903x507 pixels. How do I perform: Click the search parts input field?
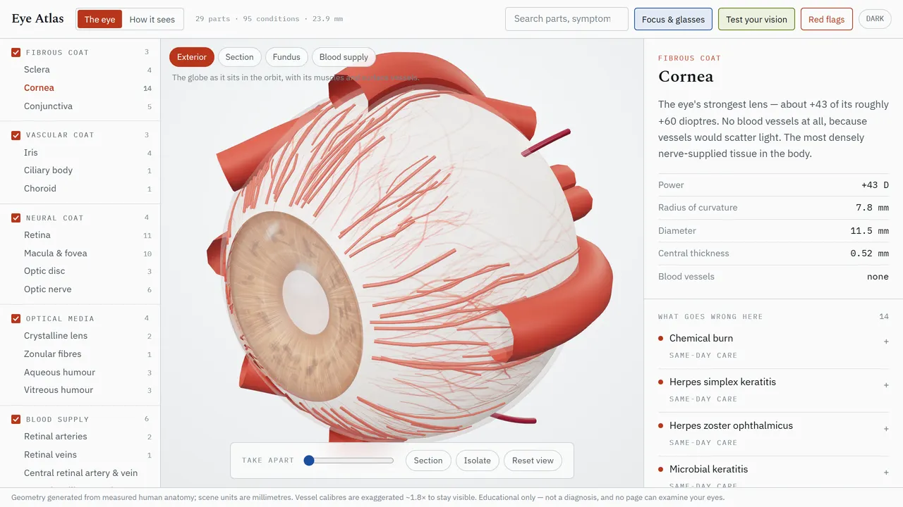[566, 19]
